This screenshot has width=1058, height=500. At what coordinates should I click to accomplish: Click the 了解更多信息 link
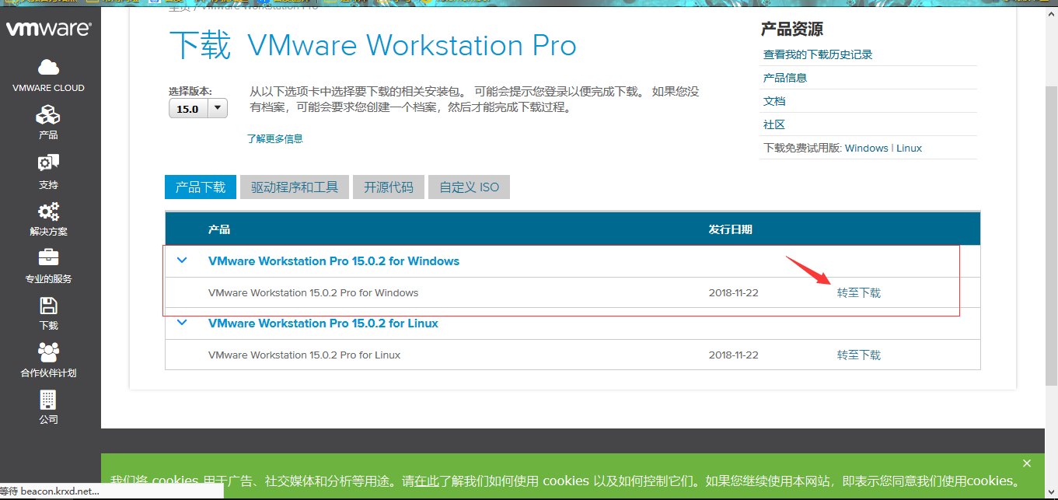(274, 138)
